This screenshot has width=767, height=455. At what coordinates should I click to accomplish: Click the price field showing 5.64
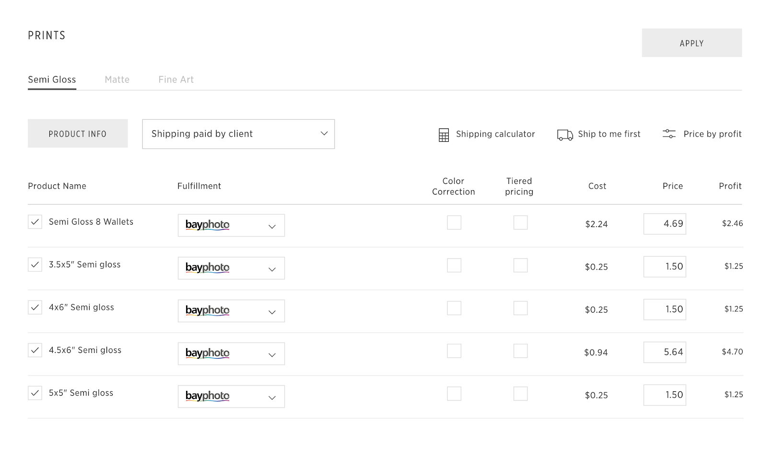coord(664,352)
